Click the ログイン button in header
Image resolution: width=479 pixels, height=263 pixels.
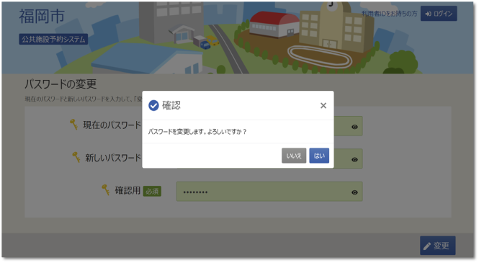(439, 14)
